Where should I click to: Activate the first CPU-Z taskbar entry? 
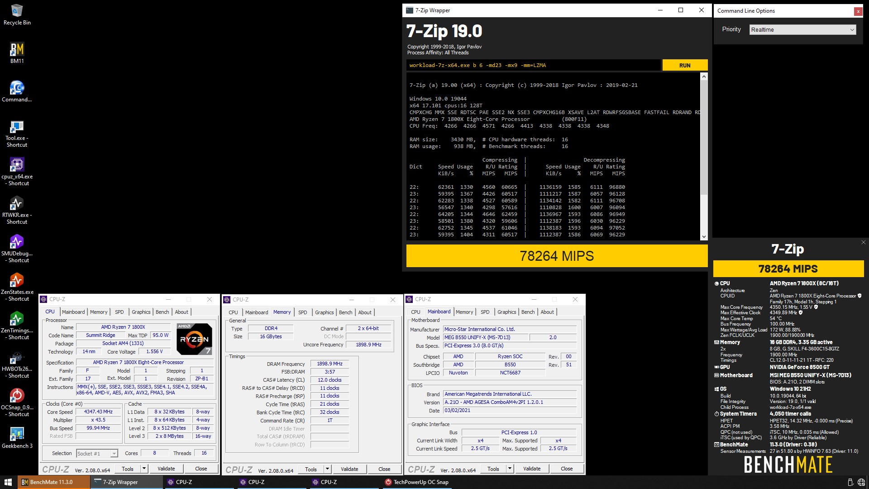pos(198,482)
